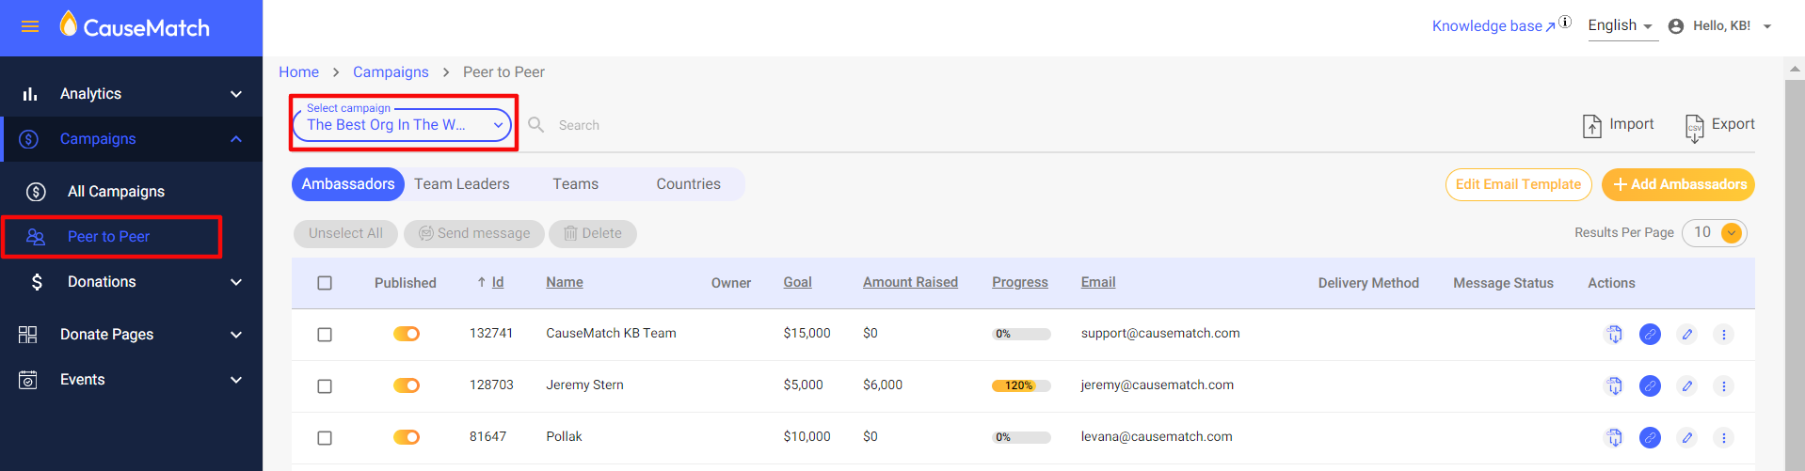Click the search magnifier icon
The width and height of the screenshot is (1805, 471).
click(536, 125)
